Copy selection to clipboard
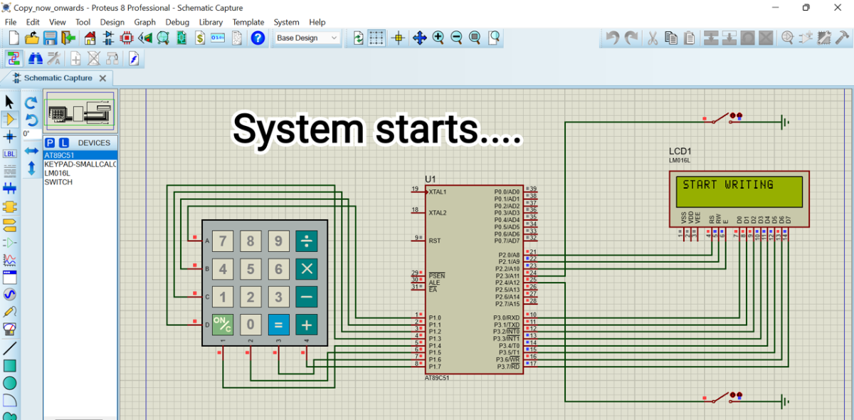 670,38
